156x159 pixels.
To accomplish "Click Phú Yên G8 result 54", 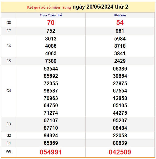I will coord(120,23).
